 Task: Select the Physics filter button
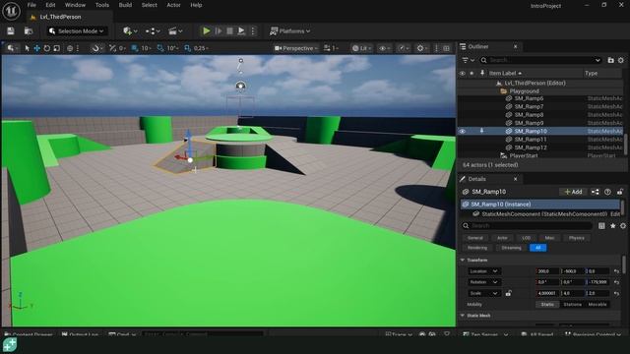click(x=577, y=238)
